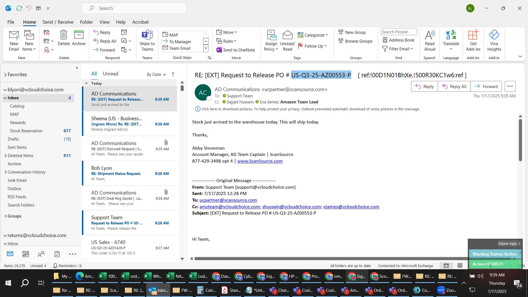This screenshot has height=297, width=528.
Task: Show only Unread messages
Action: pyautogui.click(x=110, y=74)
